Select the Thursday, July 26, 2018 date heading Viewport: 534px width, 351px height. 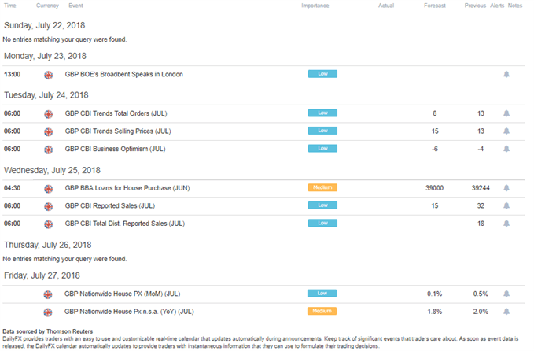pyautogui.click(x=48, y=245)
